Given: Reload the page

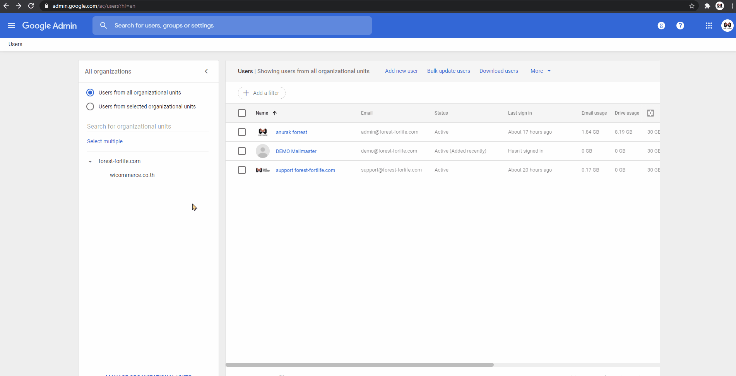Looking at the screenshot, I should (x=31, y=6).
